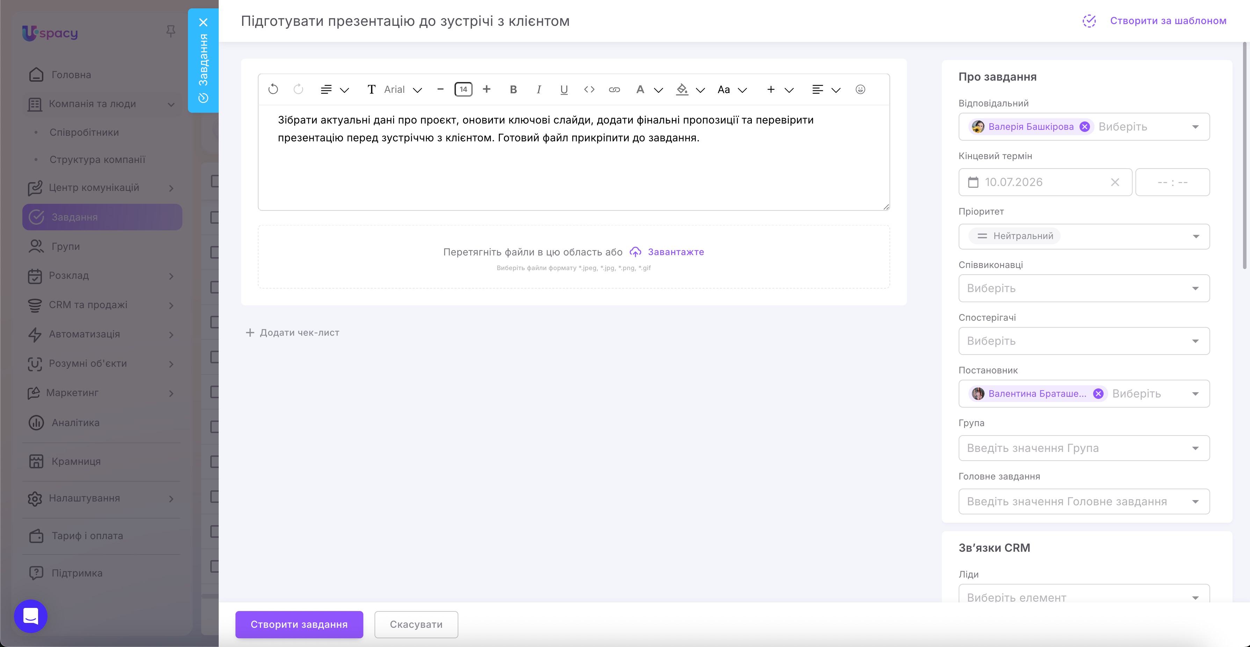This screenshot has height=647, width=1250.
Task: Insert a hyperlink
Action: click(614, 89)
